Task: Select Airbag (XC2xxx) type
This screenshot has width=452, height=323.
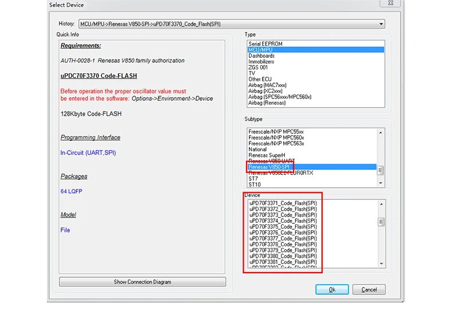Action: pos(316,91)
